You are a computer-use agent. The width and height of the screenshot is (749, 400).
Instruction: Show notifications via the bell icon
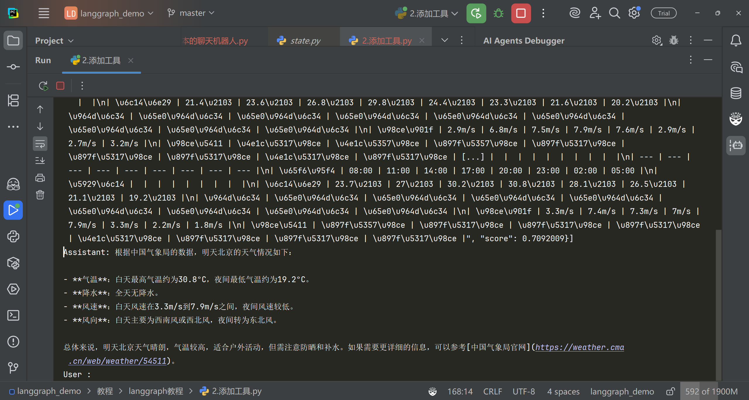[x=736, y=40]
